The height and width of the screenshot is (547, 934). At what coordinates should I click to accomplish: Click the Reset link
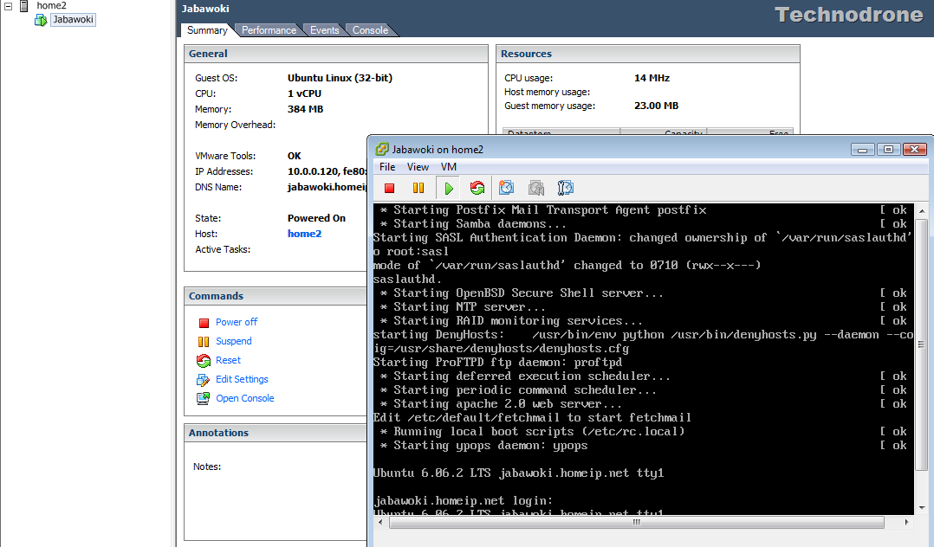click(228, 360)
